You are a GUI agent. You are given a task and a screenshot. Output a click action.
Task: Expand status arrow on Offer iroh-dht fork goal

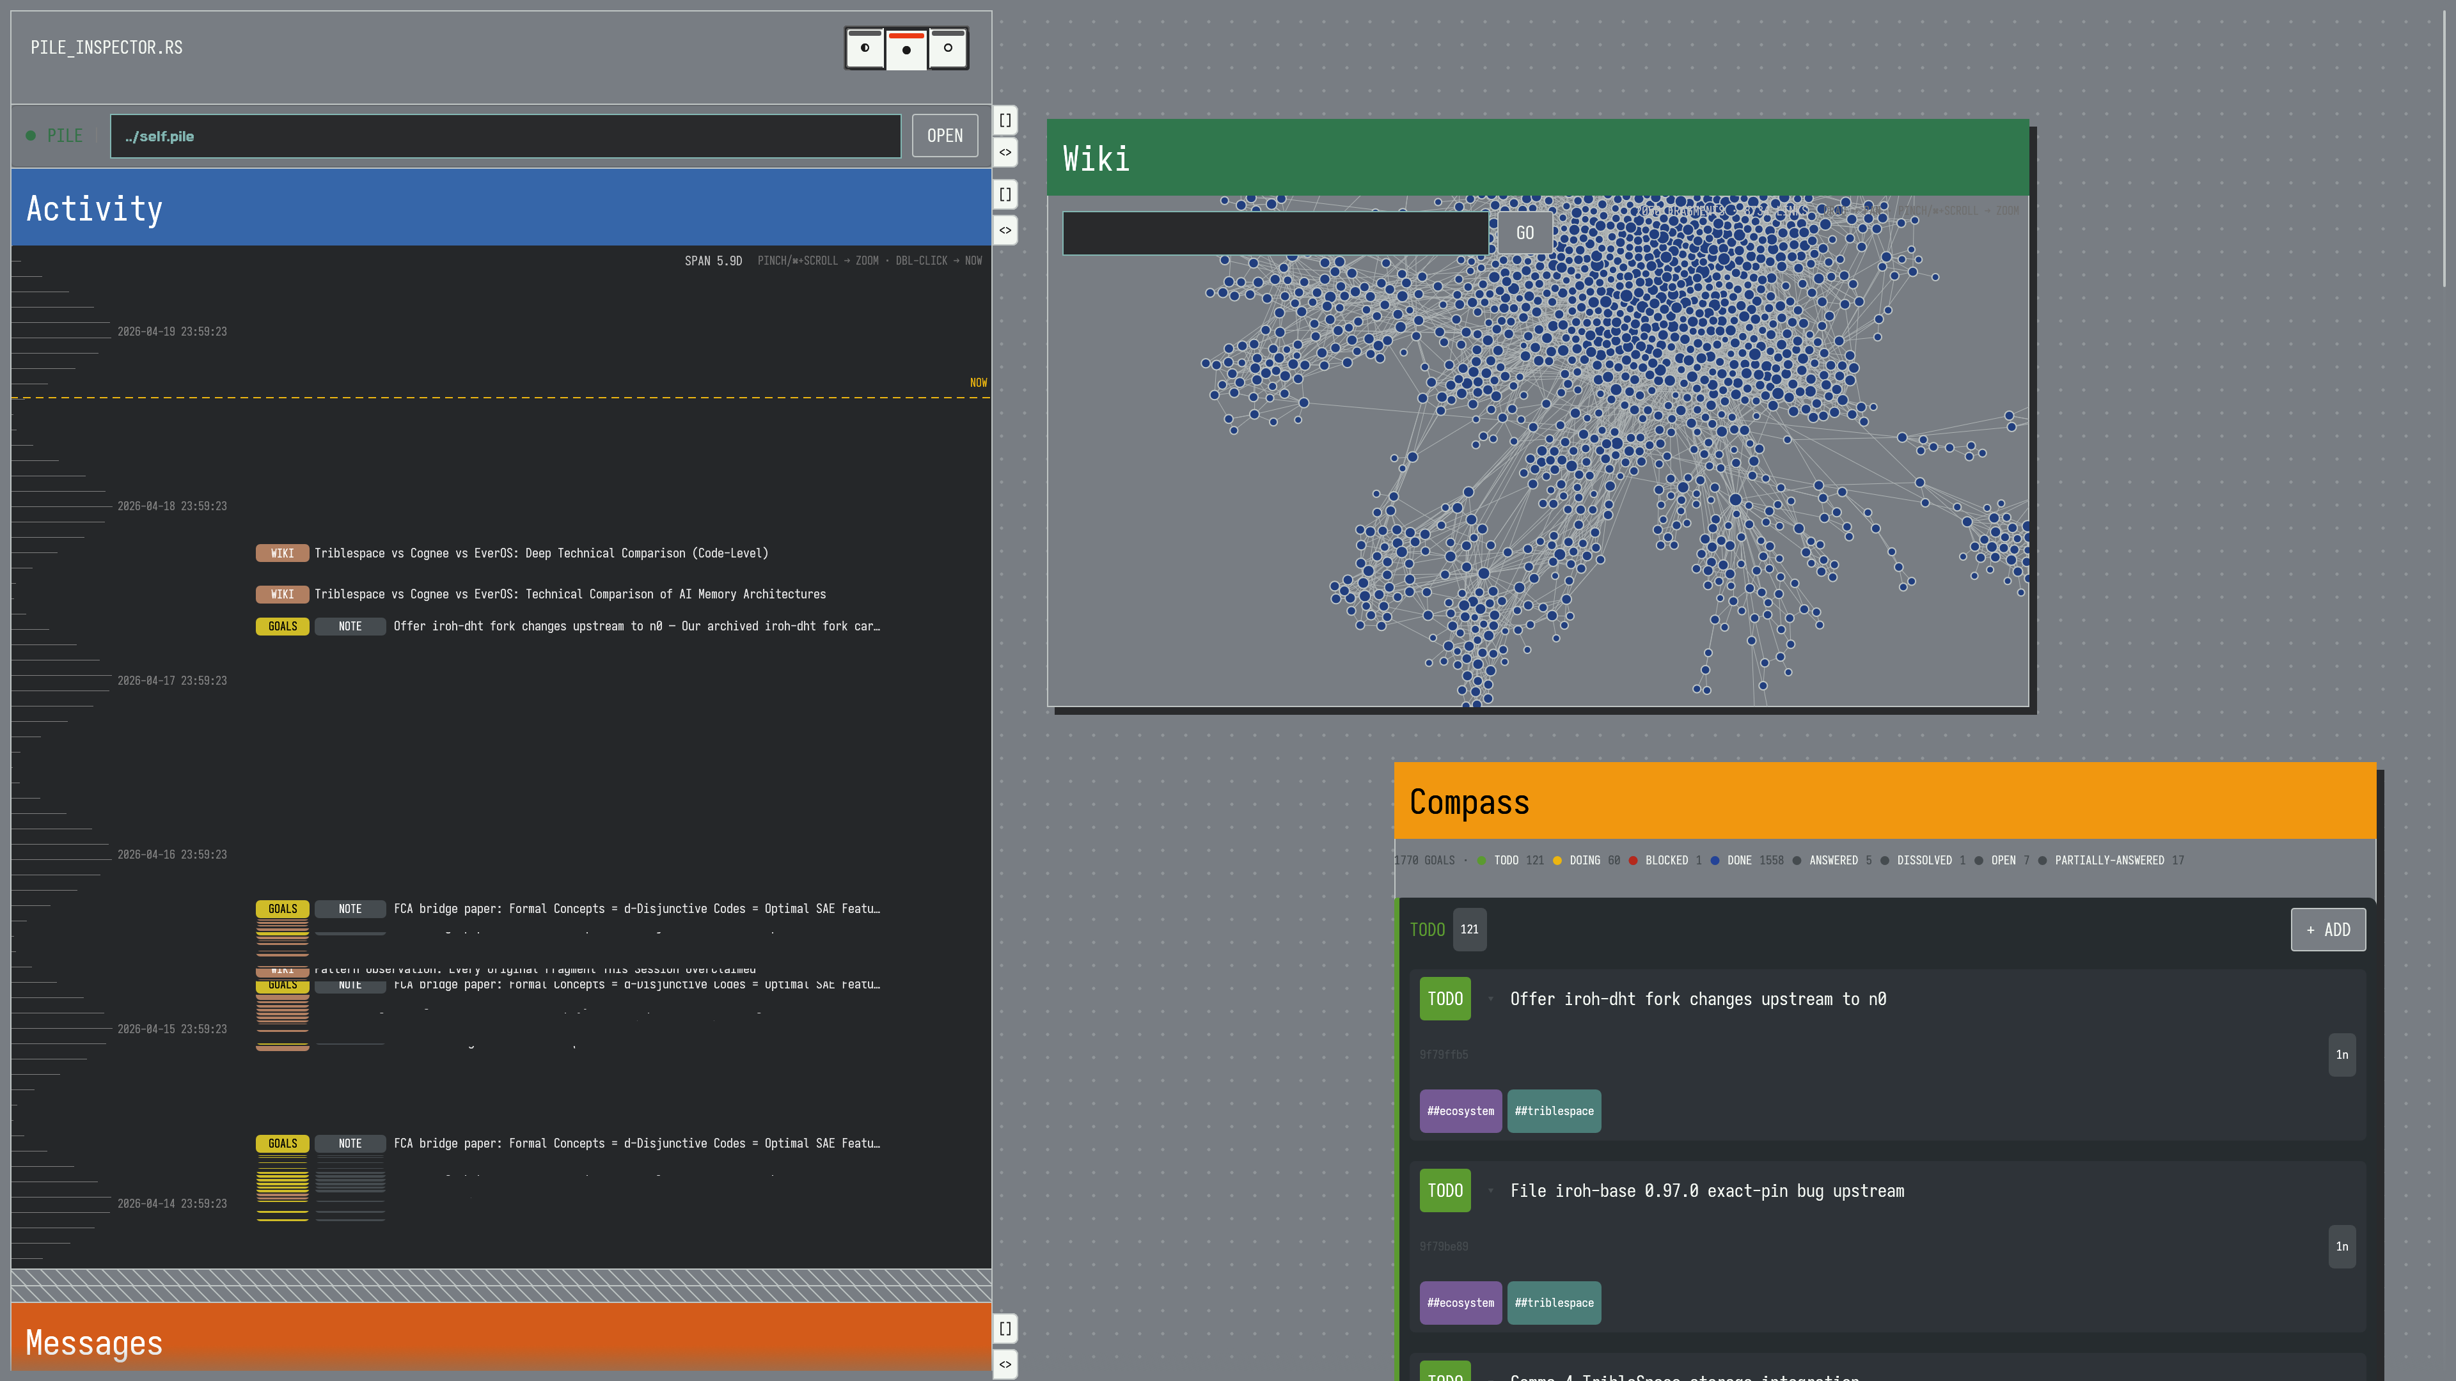(1490, 999)
